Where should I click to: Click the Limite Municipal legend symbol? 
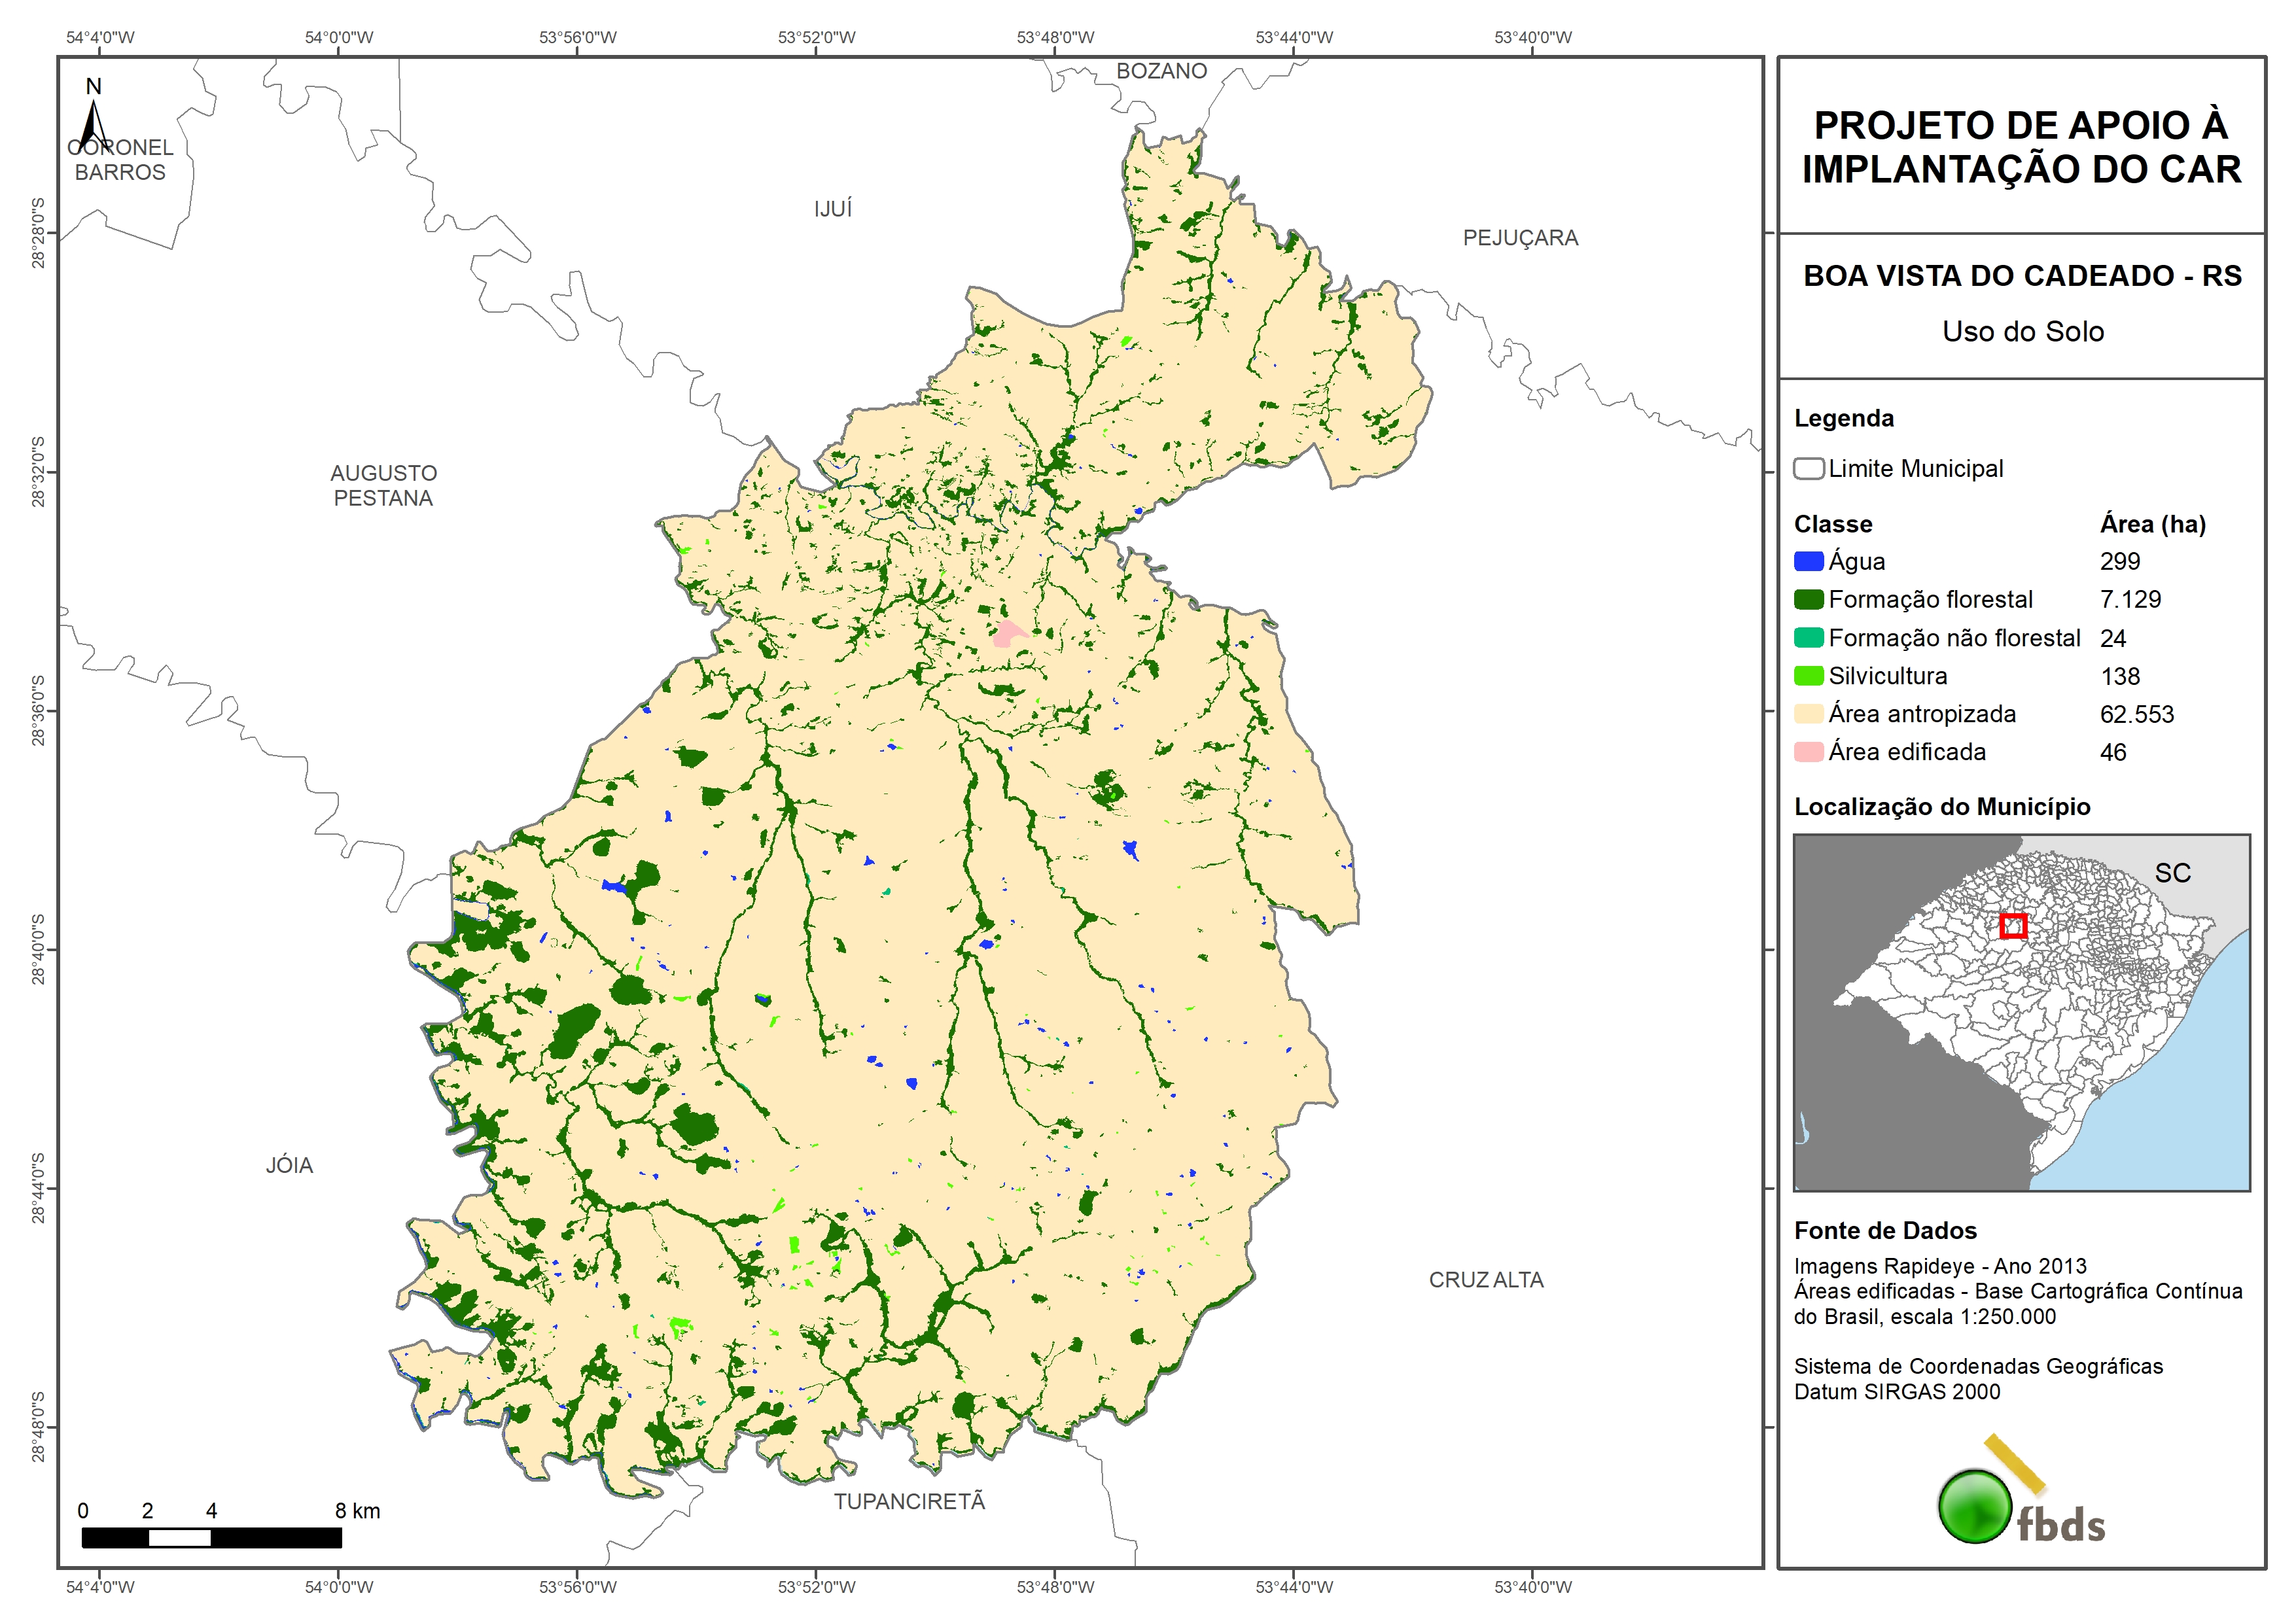click(1808, 469)
